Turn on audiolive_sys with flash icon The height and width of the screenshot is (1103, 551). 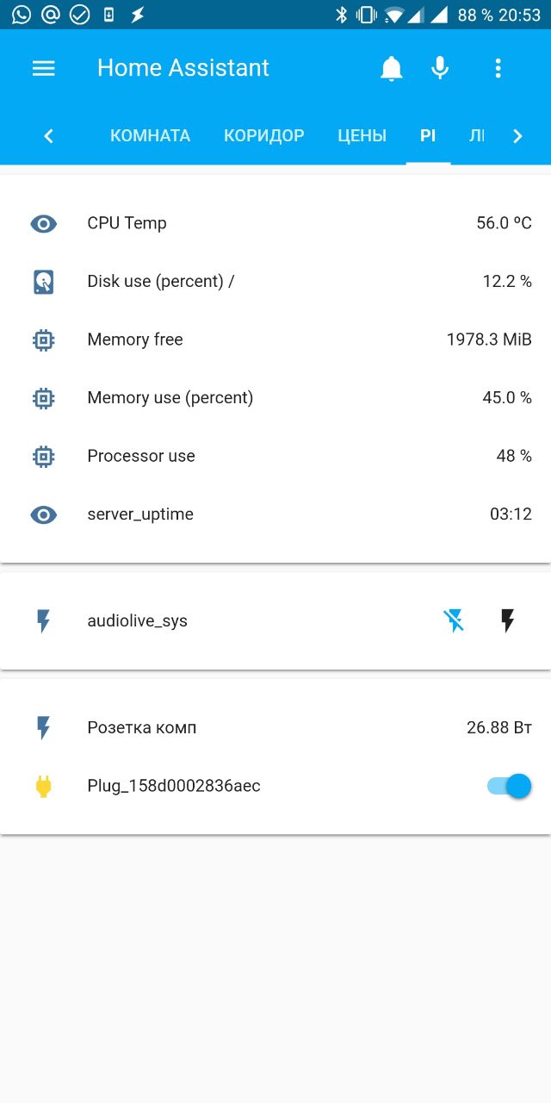coord(508,620)
